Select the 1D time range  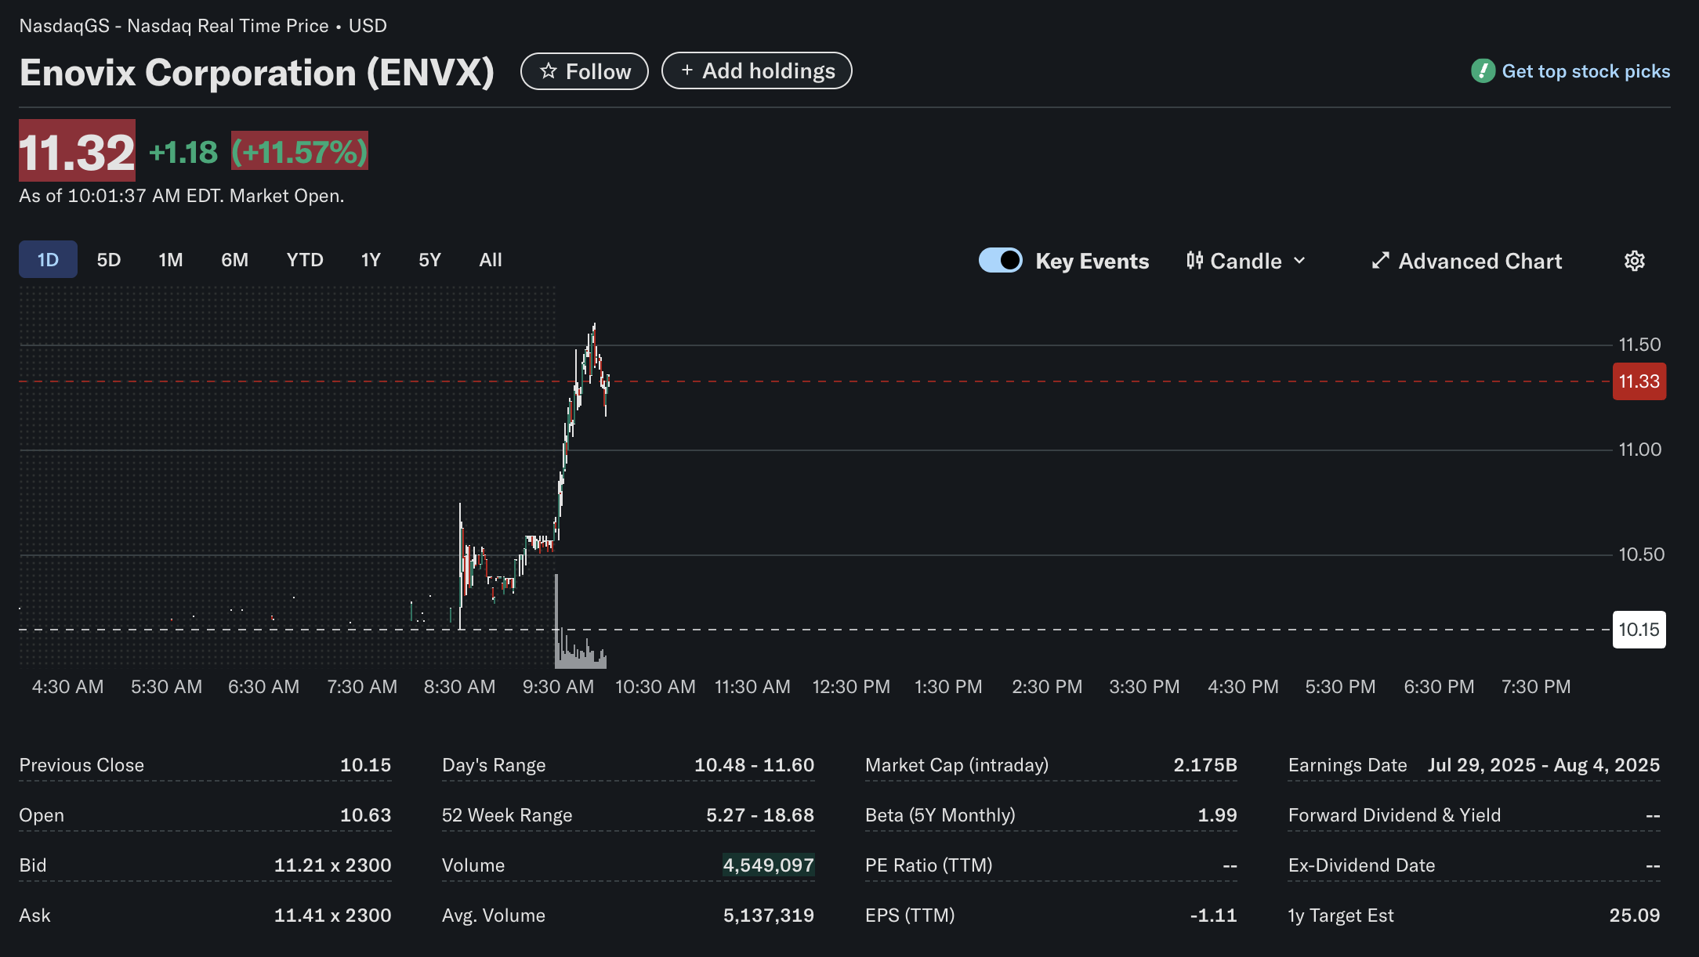click(x=48, y=259)
